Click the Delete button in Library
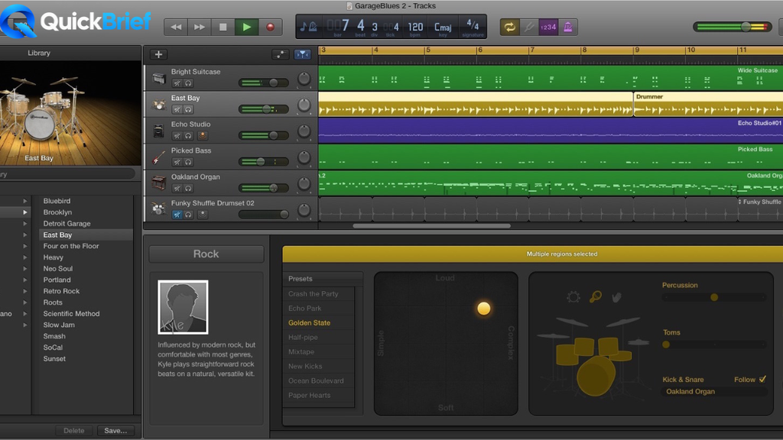783x440 pixels. (74, 431)
